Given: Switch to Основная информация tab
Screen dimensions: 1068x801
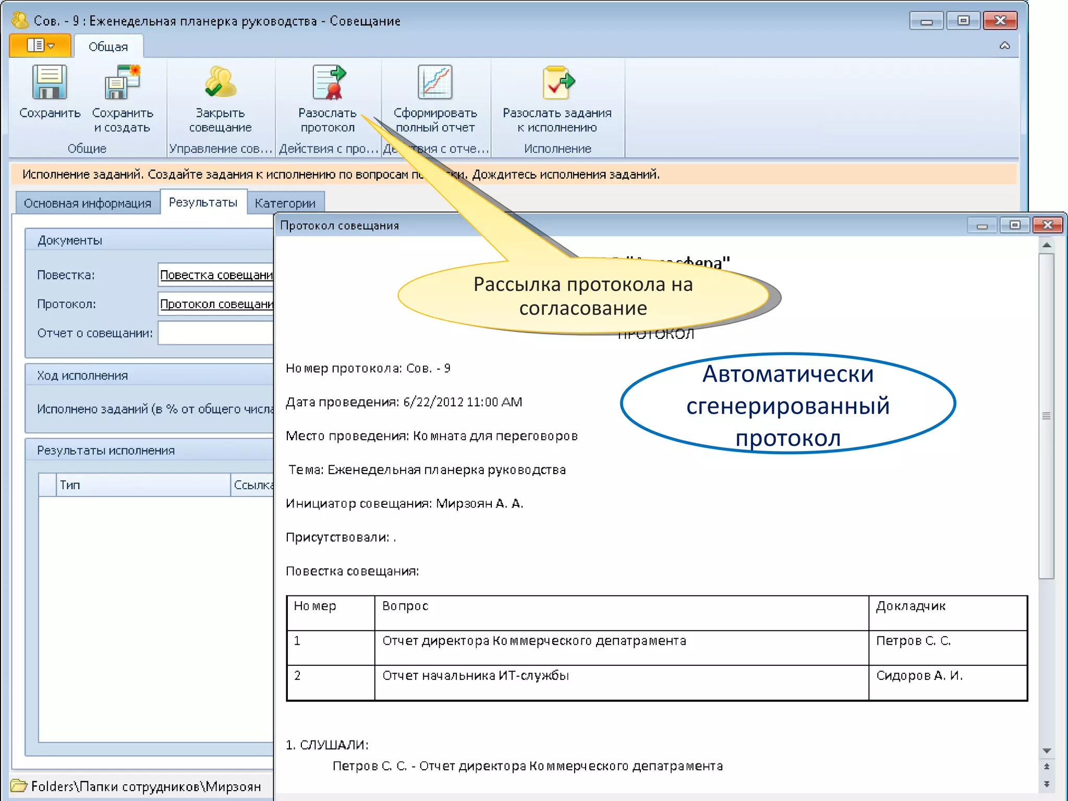Looking at the screenshot, I should [87, 203].
